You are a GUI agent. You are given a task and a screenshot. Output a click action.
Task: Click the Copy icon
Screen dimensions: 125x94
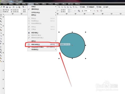pyautogui.click(x=17, y=7)
